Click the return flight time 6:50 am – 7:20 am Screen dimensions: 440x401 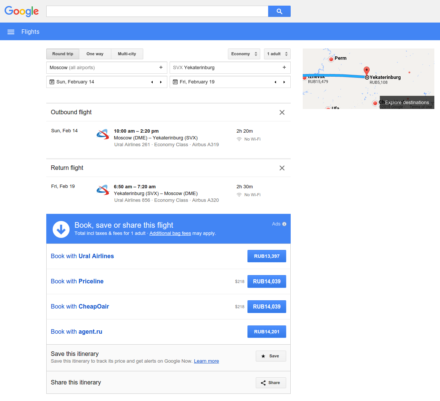point(135,187)
